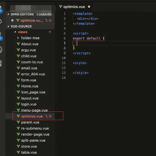Click the opening <script> tag
Screen dimensions: 156x156
(x=81, y=33)
